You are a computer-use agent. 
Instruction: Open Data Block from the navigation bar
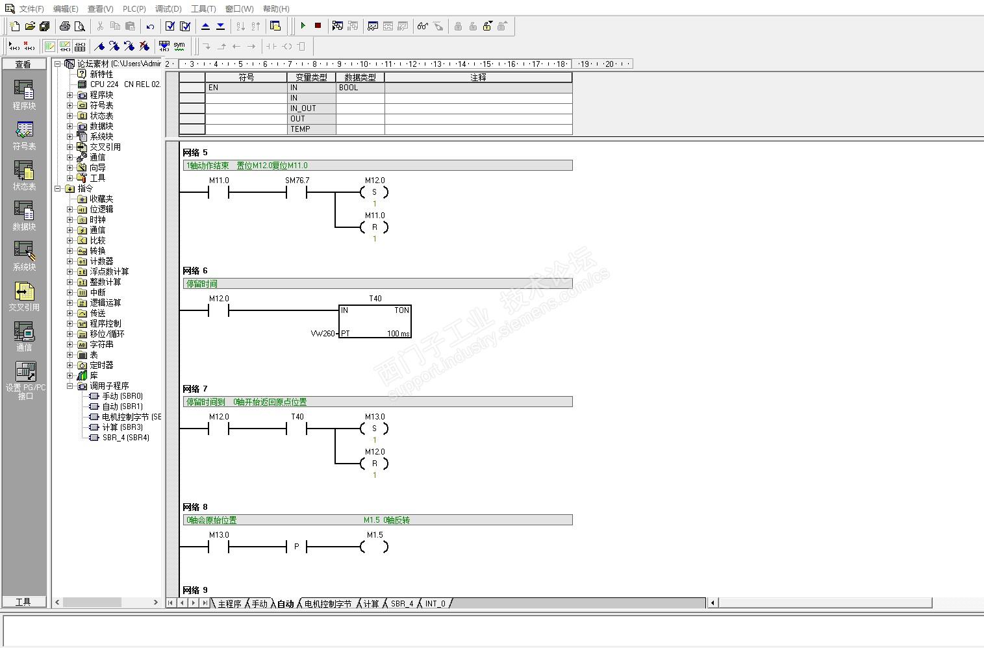24,216
